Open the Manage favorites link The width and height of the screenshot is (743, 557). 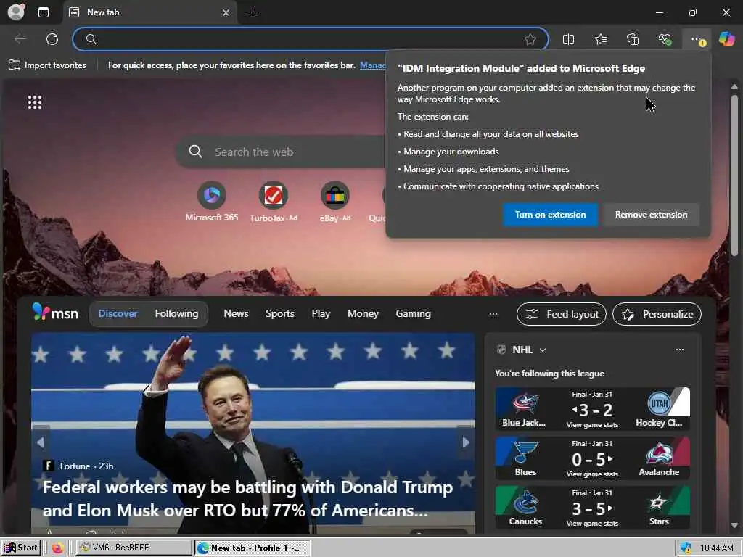(x=372, y=65)
